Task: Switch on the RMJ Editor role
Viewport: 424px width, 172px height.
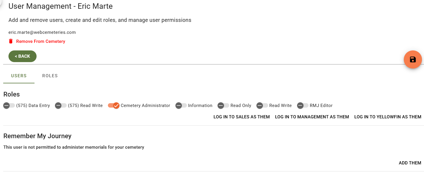Action: tap(303, 106)
